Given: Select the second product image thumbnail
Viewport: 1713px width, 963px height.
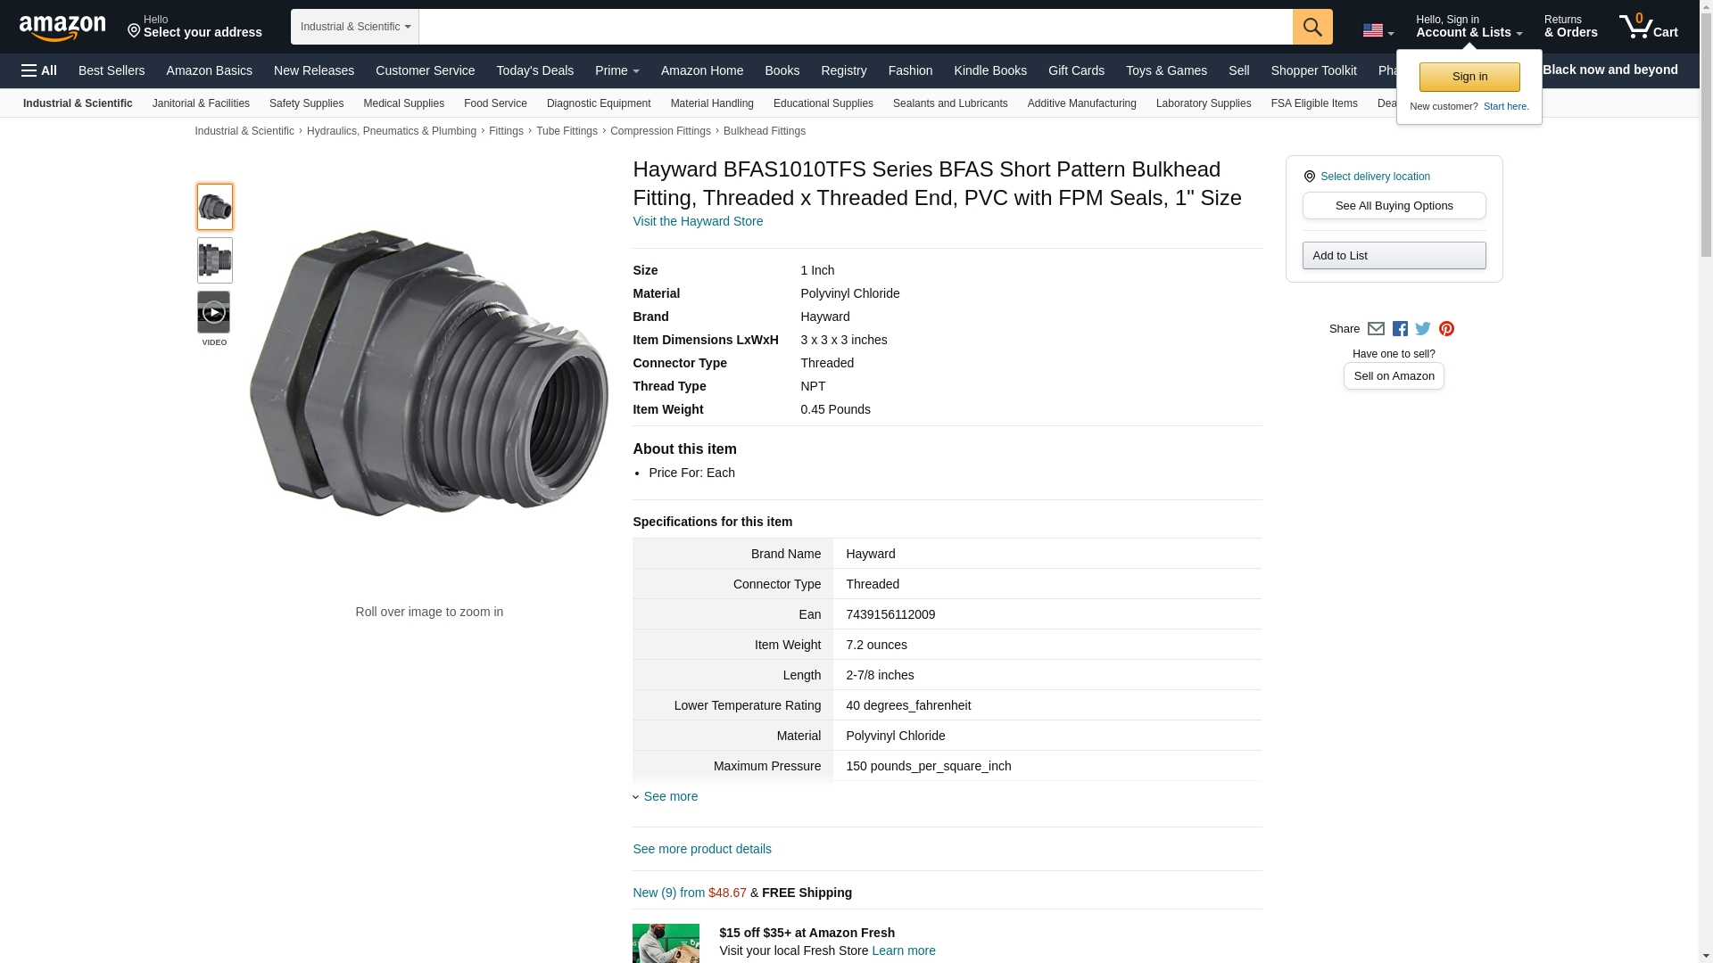Looking at the screenshot, I should (214, 260).
